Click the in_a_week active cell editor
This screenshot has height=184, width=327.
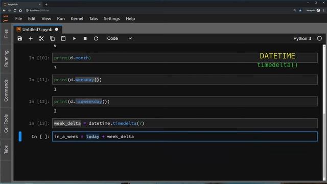click(185, 136)
